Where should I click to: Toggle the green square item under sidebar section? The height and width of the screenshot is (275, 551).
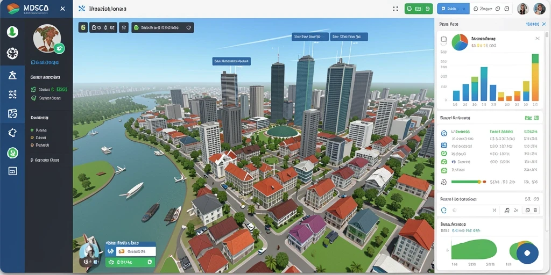point(32,130)
